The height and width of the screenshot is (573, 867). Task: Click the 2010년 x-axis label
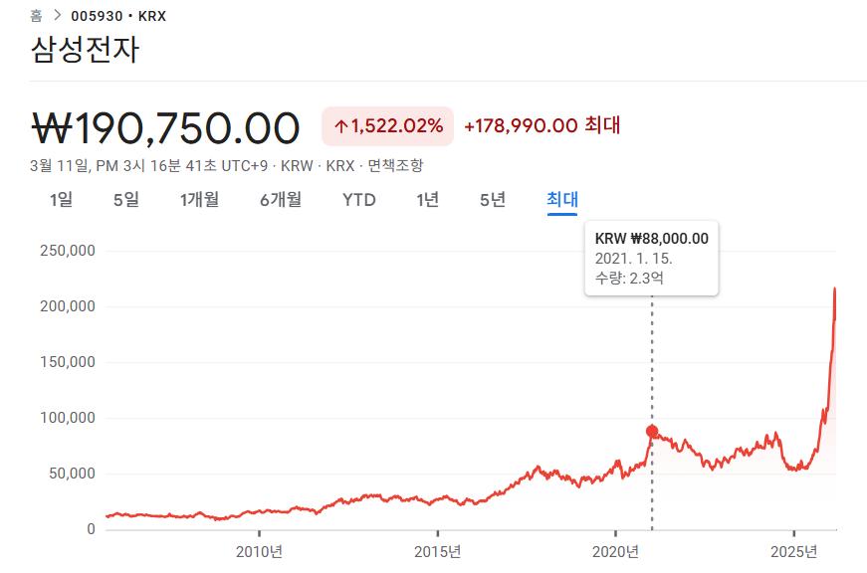(260, 552)
